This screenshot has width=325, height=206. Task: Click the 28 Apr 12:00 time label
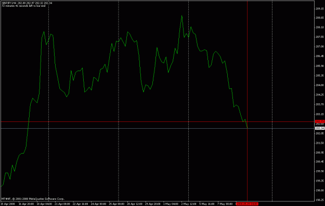(135, 204)
